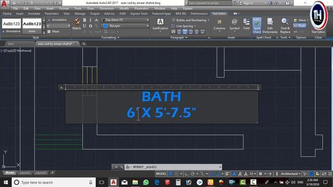The image size is (333, 187).
Task: Open the Draw menu
Action: [x=91, y=8]
